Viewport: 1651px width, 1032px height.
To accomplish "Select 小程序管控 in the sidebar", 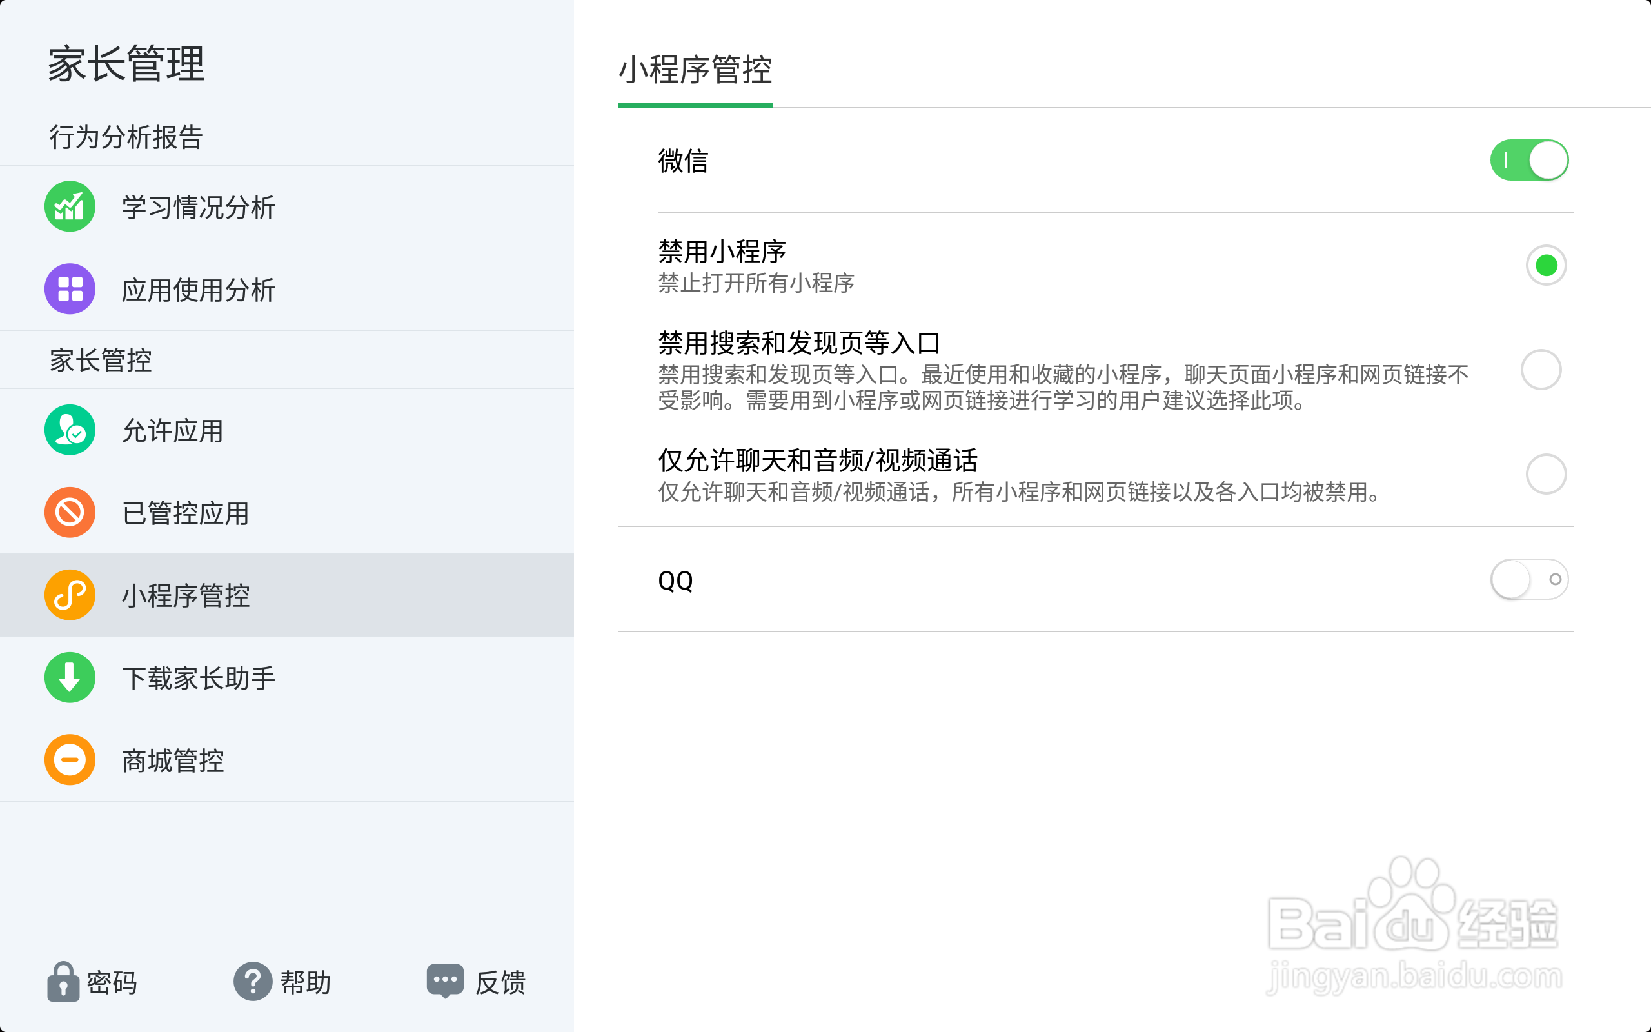I will (286, 595).
